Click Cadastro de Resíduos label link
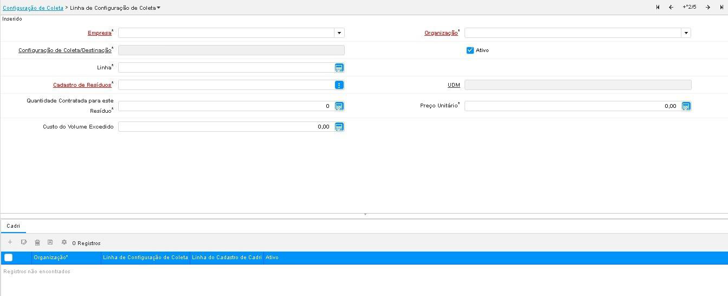Image resolution: width=728 pixels, height=296 pixels. tap(82, 85)
